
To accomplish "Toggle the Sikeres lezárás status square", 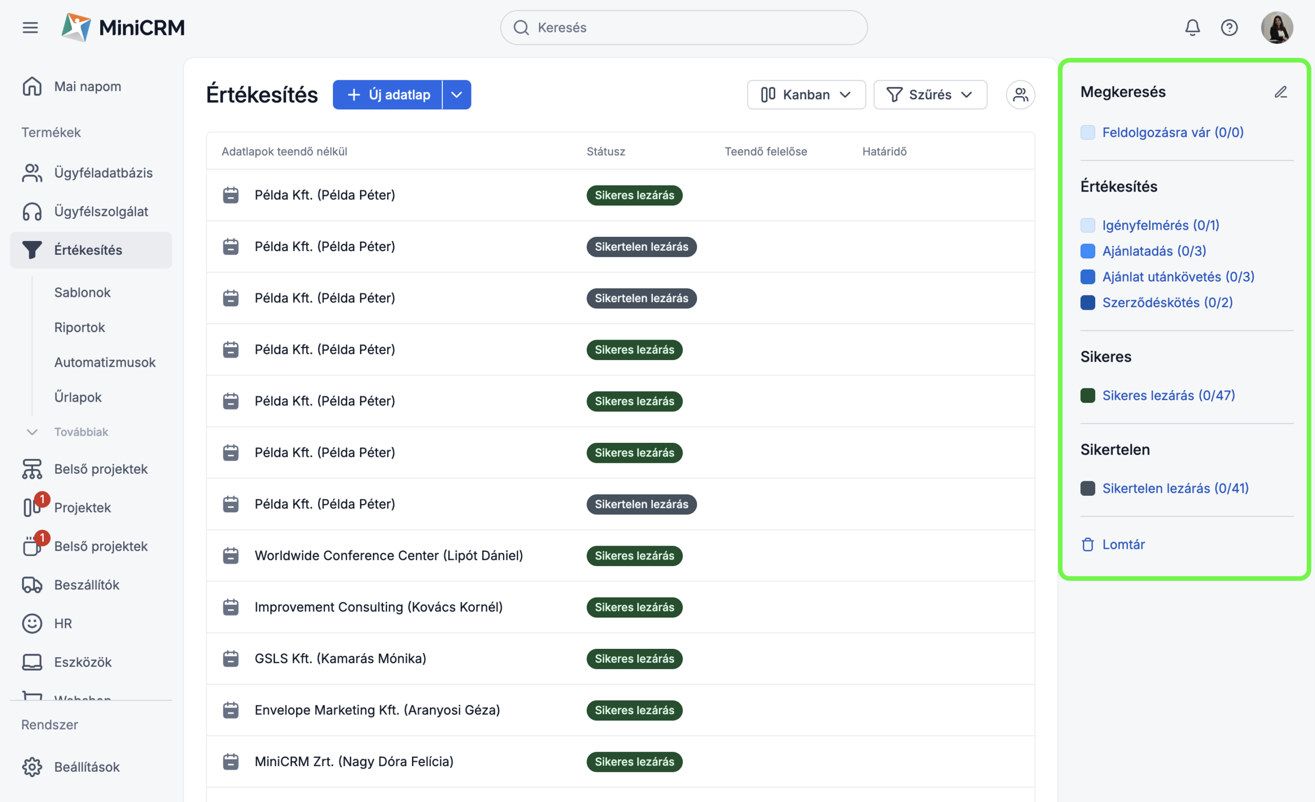I will [x=1087, y=395].
